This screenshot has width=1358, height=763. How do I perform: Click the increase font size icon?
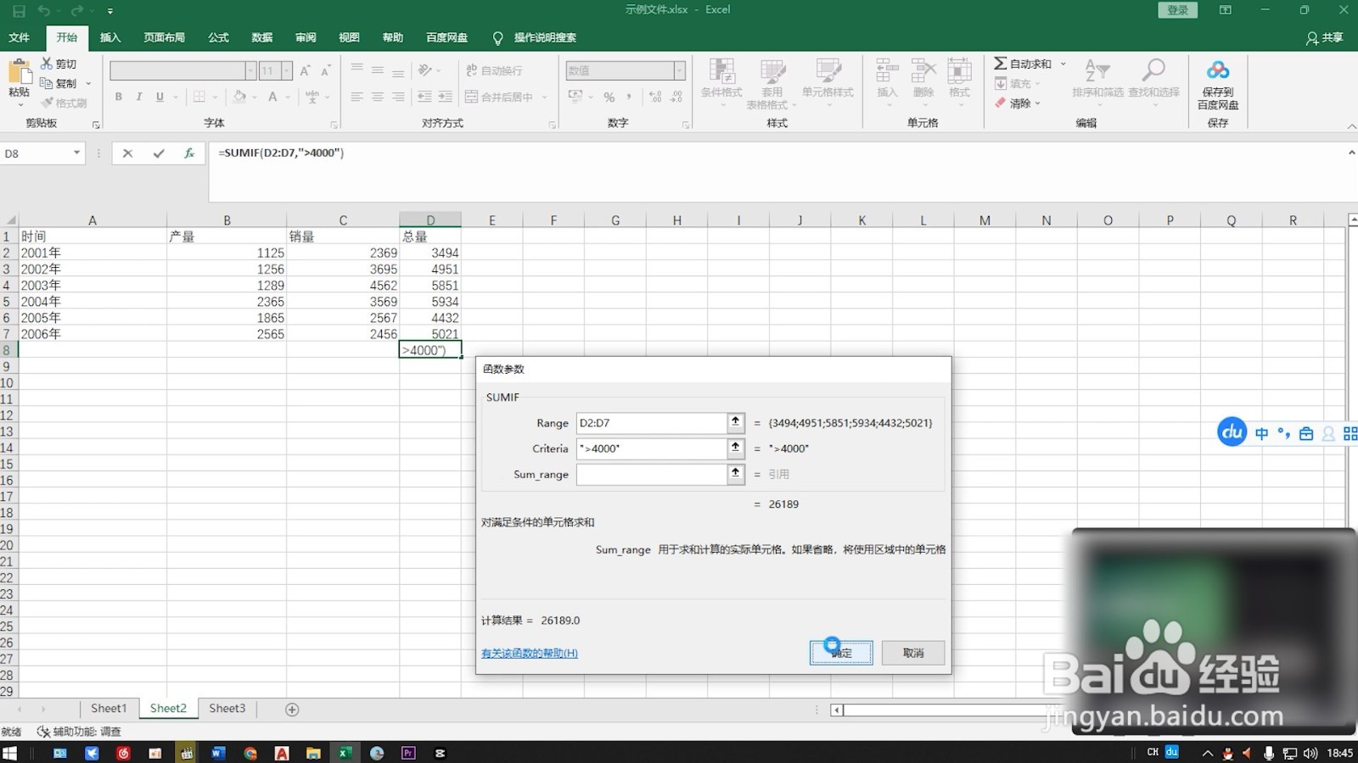tap(305, 70)
